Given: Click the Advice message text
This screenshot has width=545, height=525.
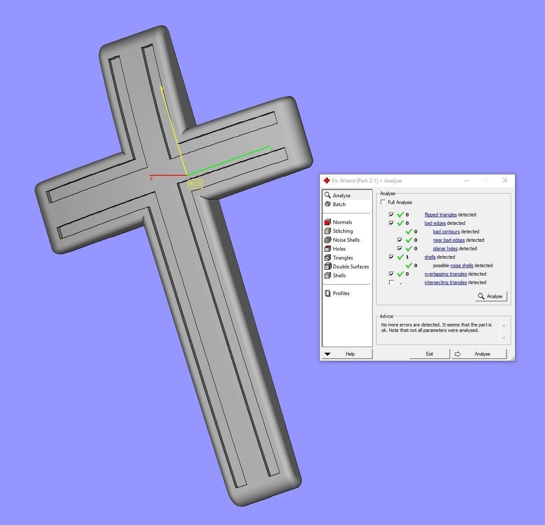Looking at the screenshot, I should 436,327.
